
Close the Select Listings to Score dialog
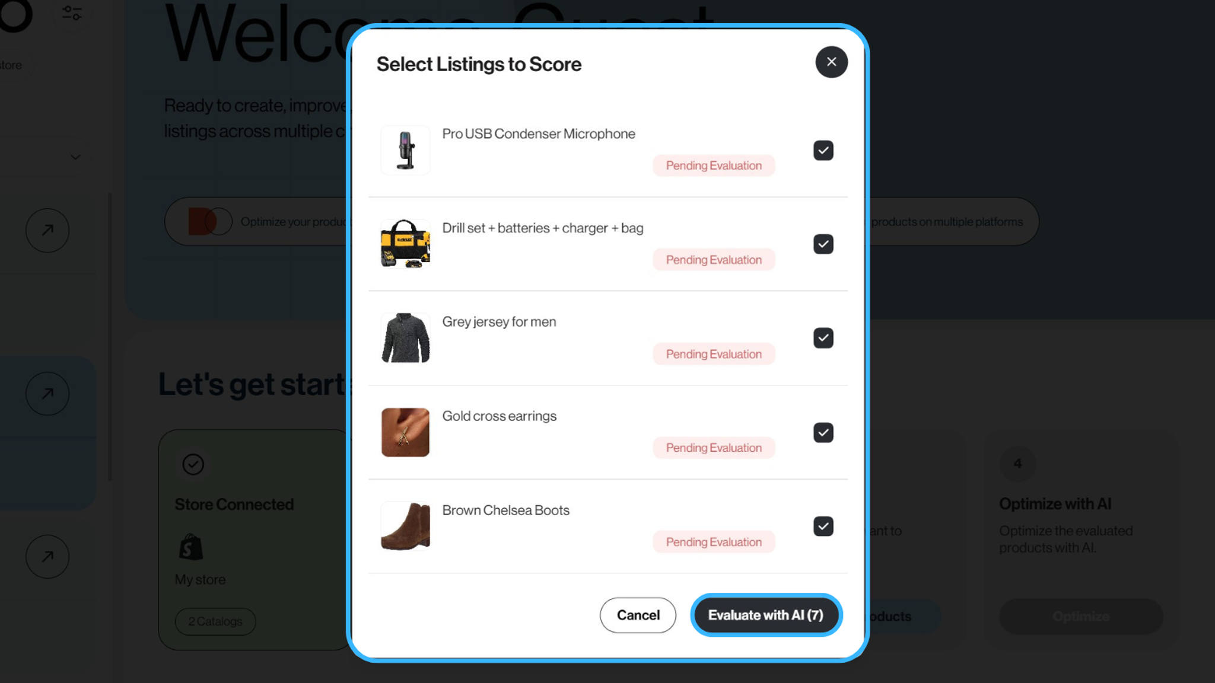tap(831, 62)
